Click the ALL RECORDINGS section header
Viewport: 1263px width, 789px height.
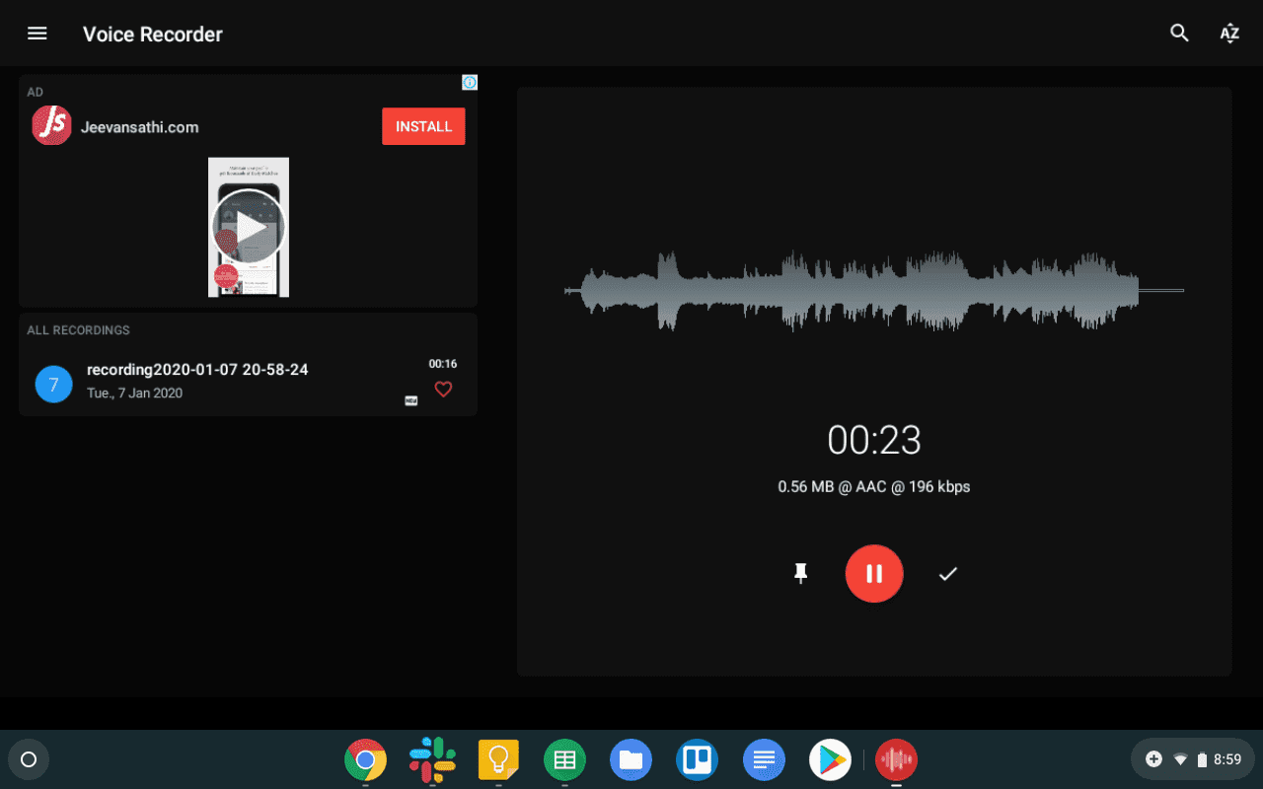point(78,329)
